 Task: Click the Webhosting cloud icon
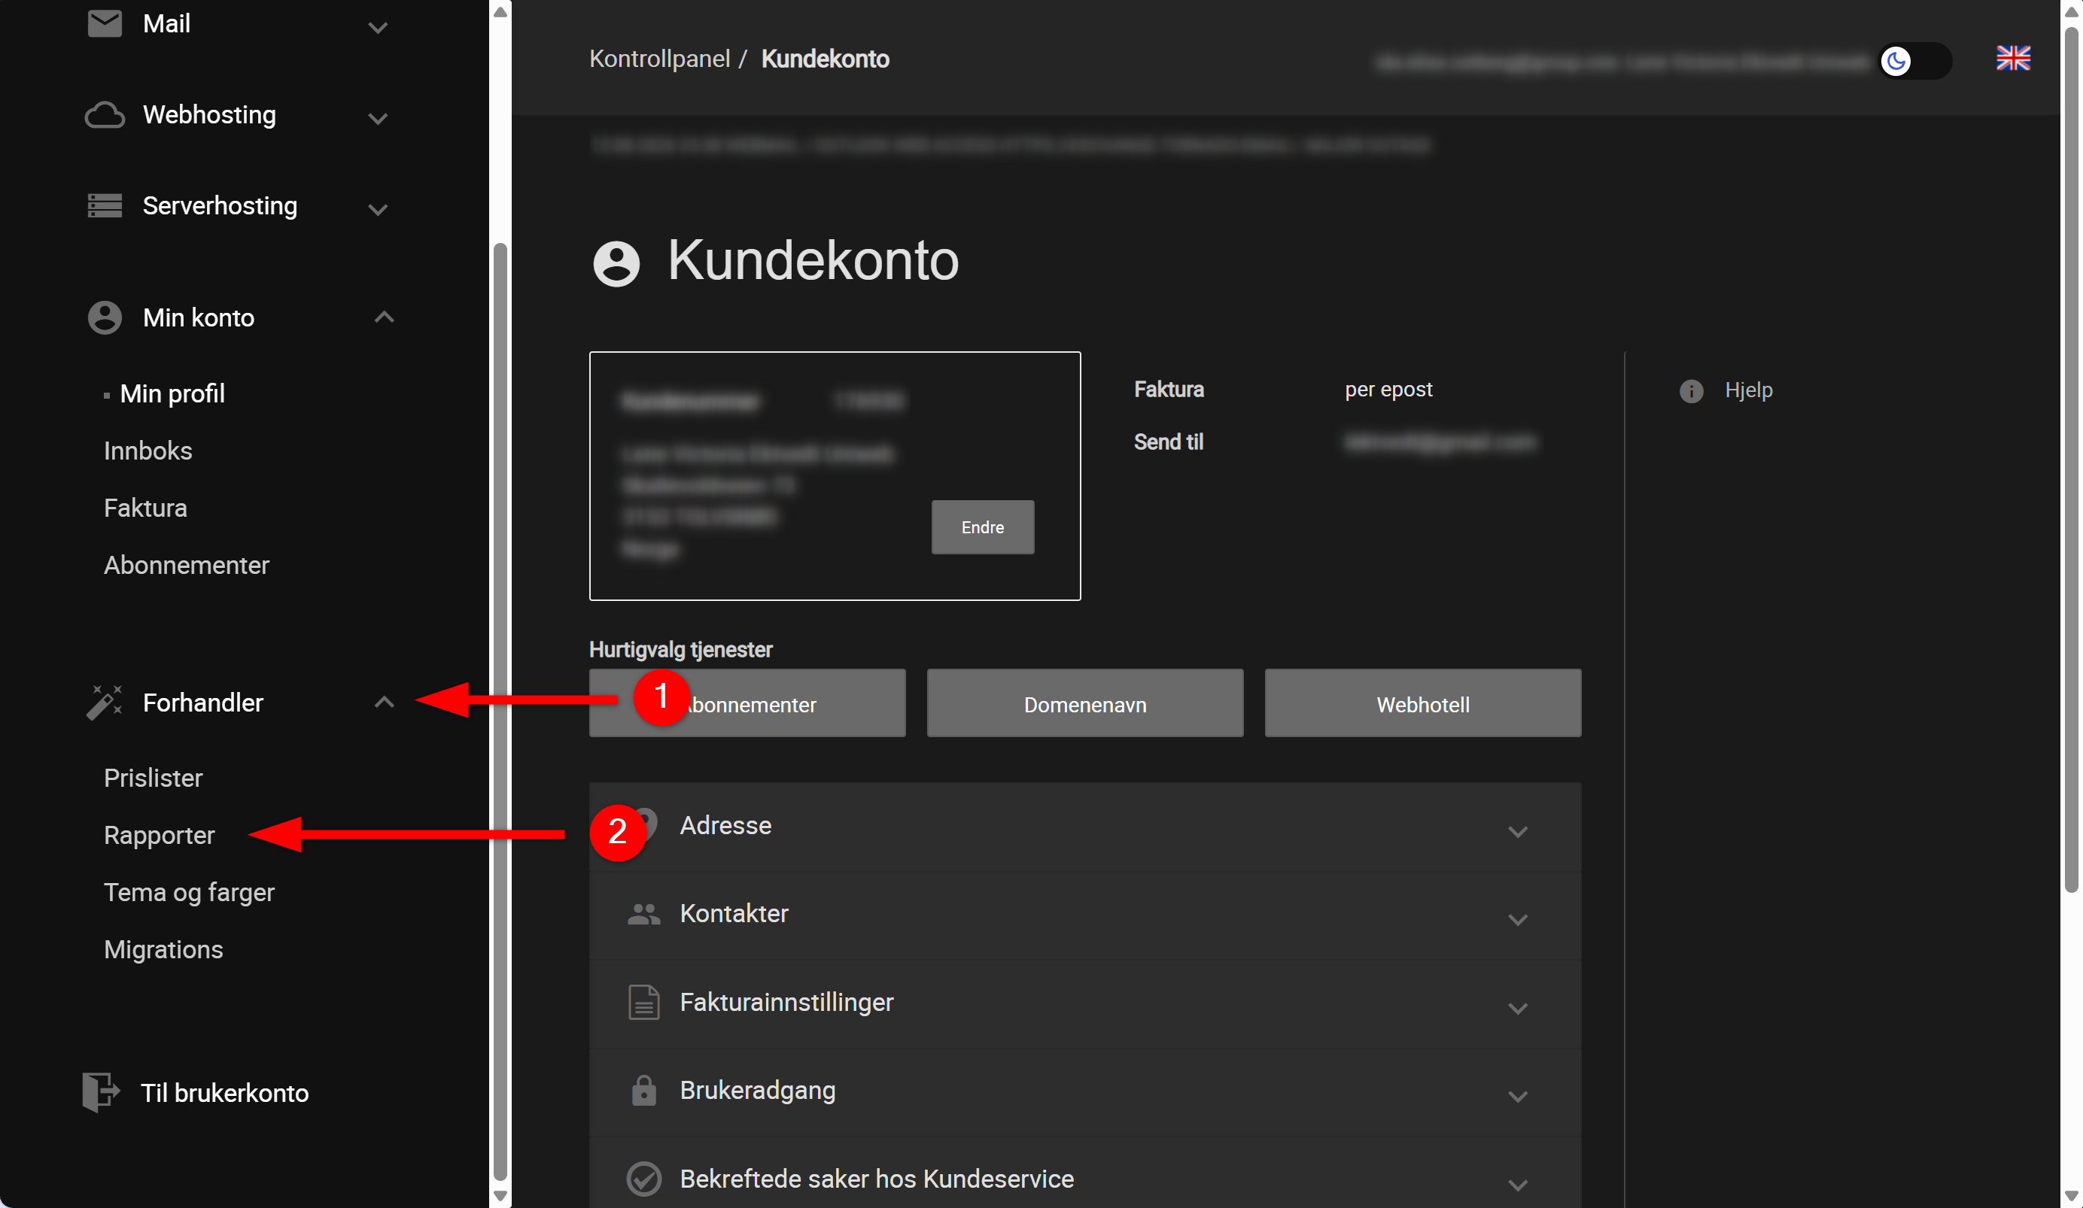pyautogui.click(x=105, y=115)
